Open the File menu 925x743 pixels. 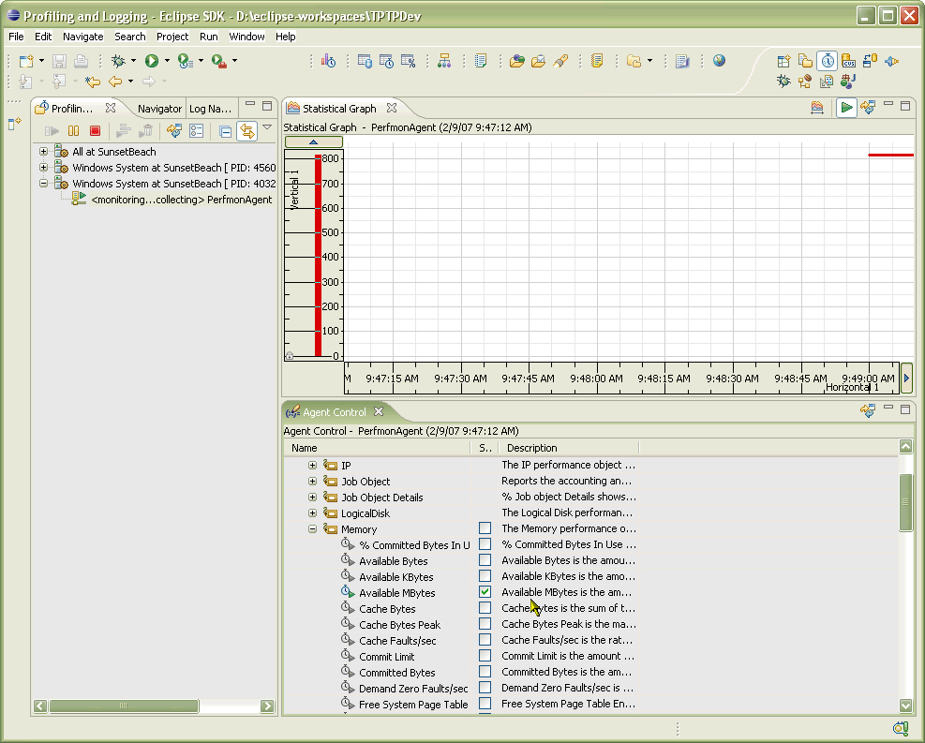16,37
